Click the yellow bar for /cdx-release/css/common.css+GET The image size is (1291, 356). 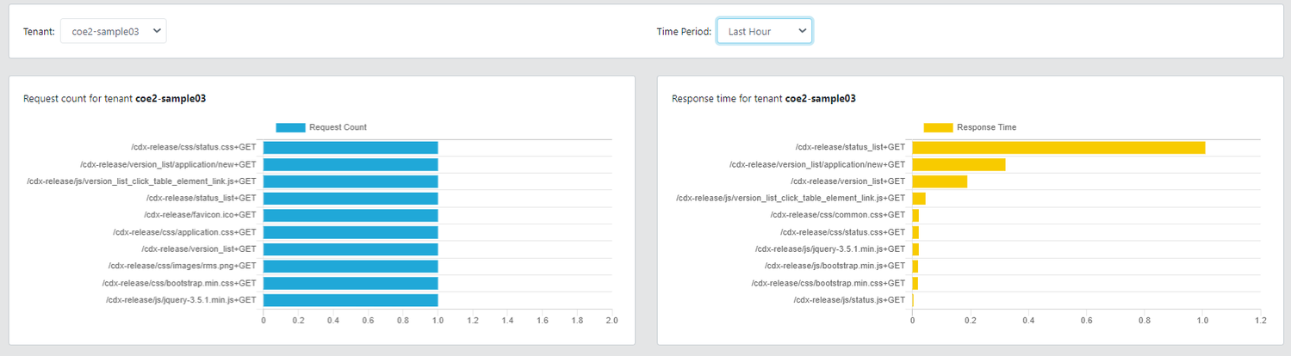pos(915,215)
